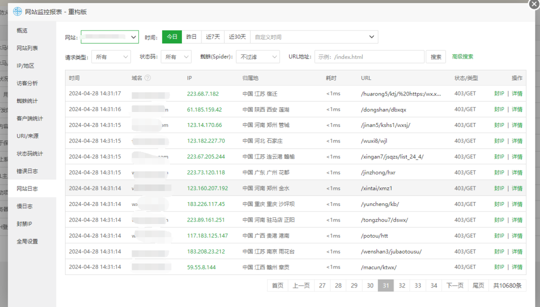
Task: Click IP 183.226.117.45
Action: 206,204
